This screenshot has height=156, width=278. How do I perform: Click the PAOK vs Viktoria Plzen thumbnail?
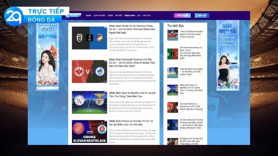(89, 38)
